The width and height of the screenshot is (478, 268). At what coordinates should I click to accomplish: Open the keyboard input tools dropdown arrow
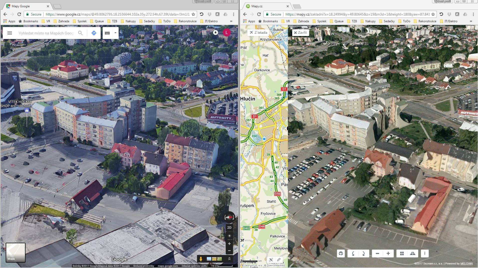click(x=115, y=33)
